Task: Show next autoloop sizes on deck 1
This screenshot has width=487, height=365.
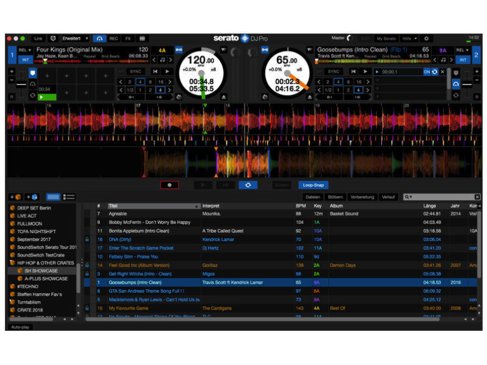Action: (x=170, y=82)
